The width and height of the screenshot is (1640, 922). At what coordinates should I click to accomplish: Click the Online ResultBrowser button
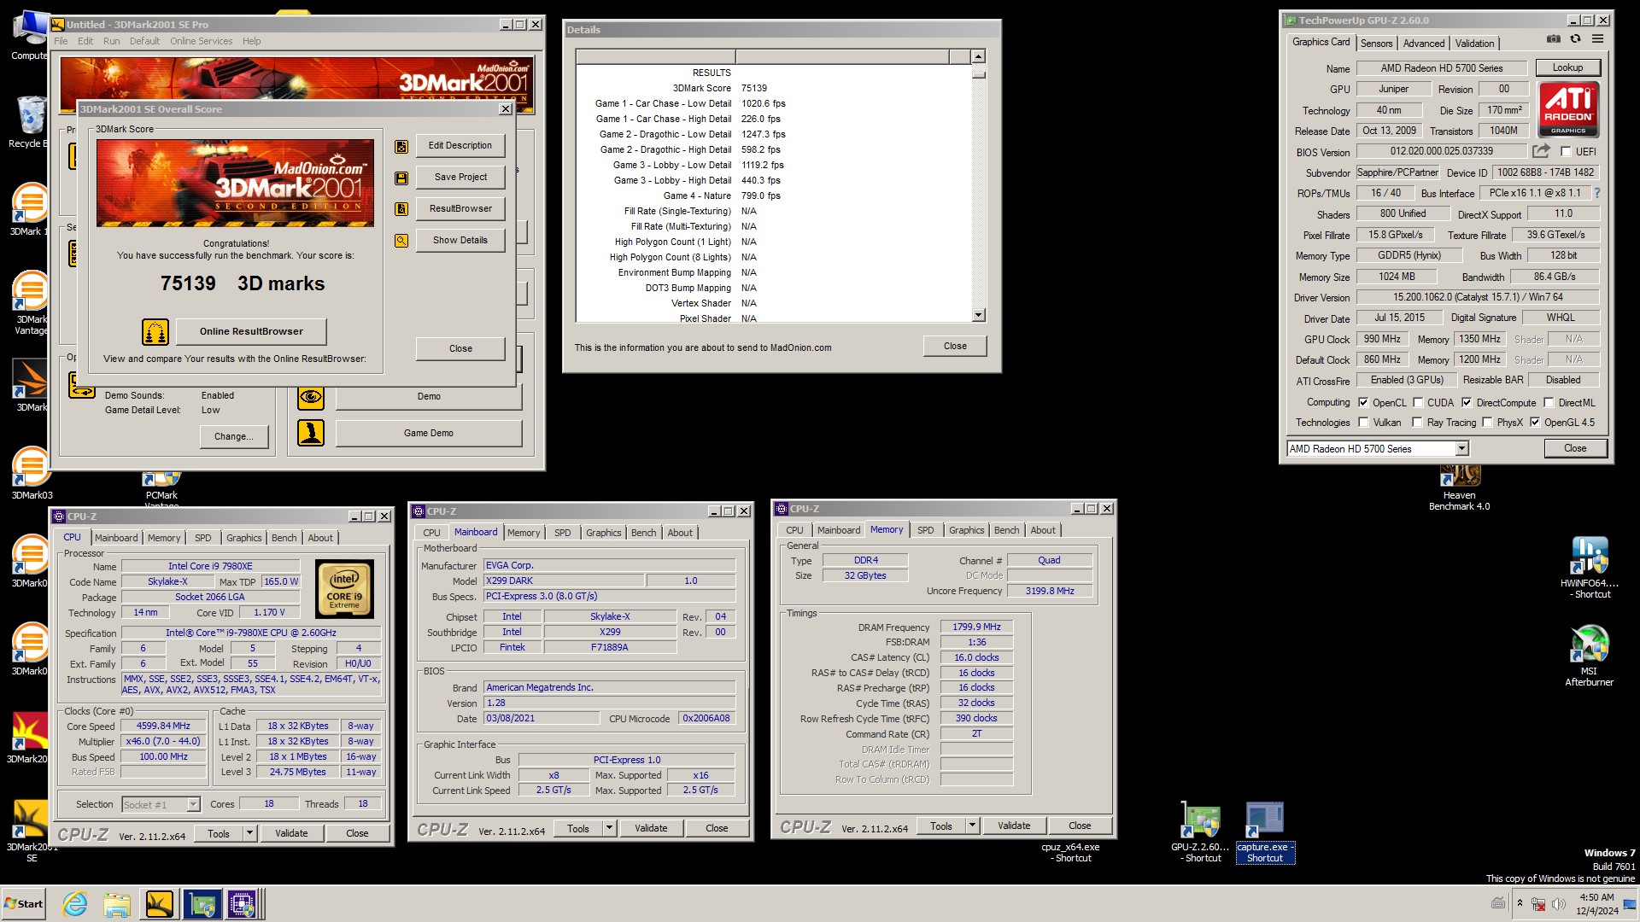click(251, 331)
